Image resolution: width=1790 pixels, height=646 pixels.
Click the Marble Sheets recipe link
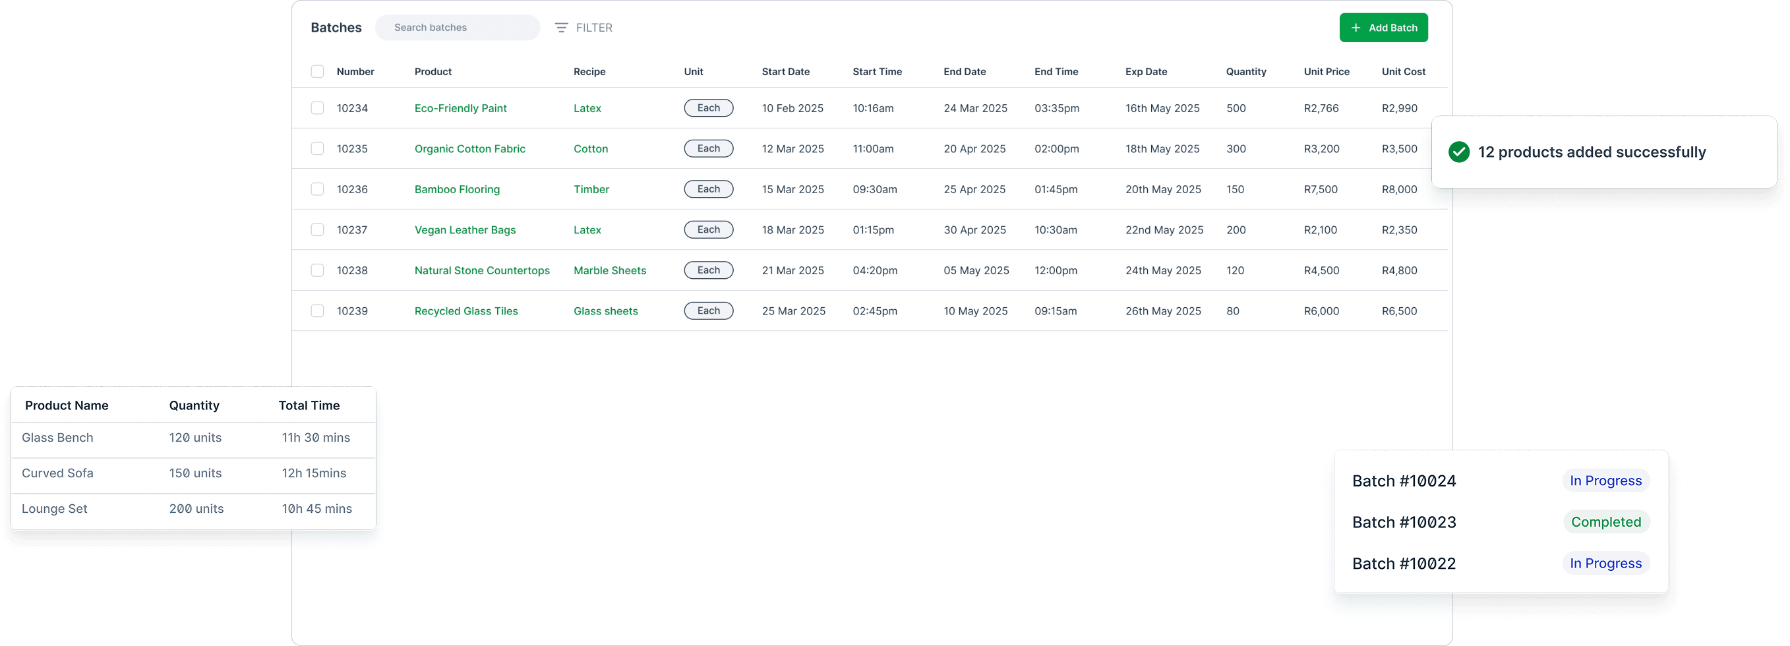coord(609,271)
